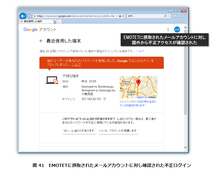Screen dimensions: 224x171
Task: Click the はい、心当たりがあります button
Action: click(79, 131)
